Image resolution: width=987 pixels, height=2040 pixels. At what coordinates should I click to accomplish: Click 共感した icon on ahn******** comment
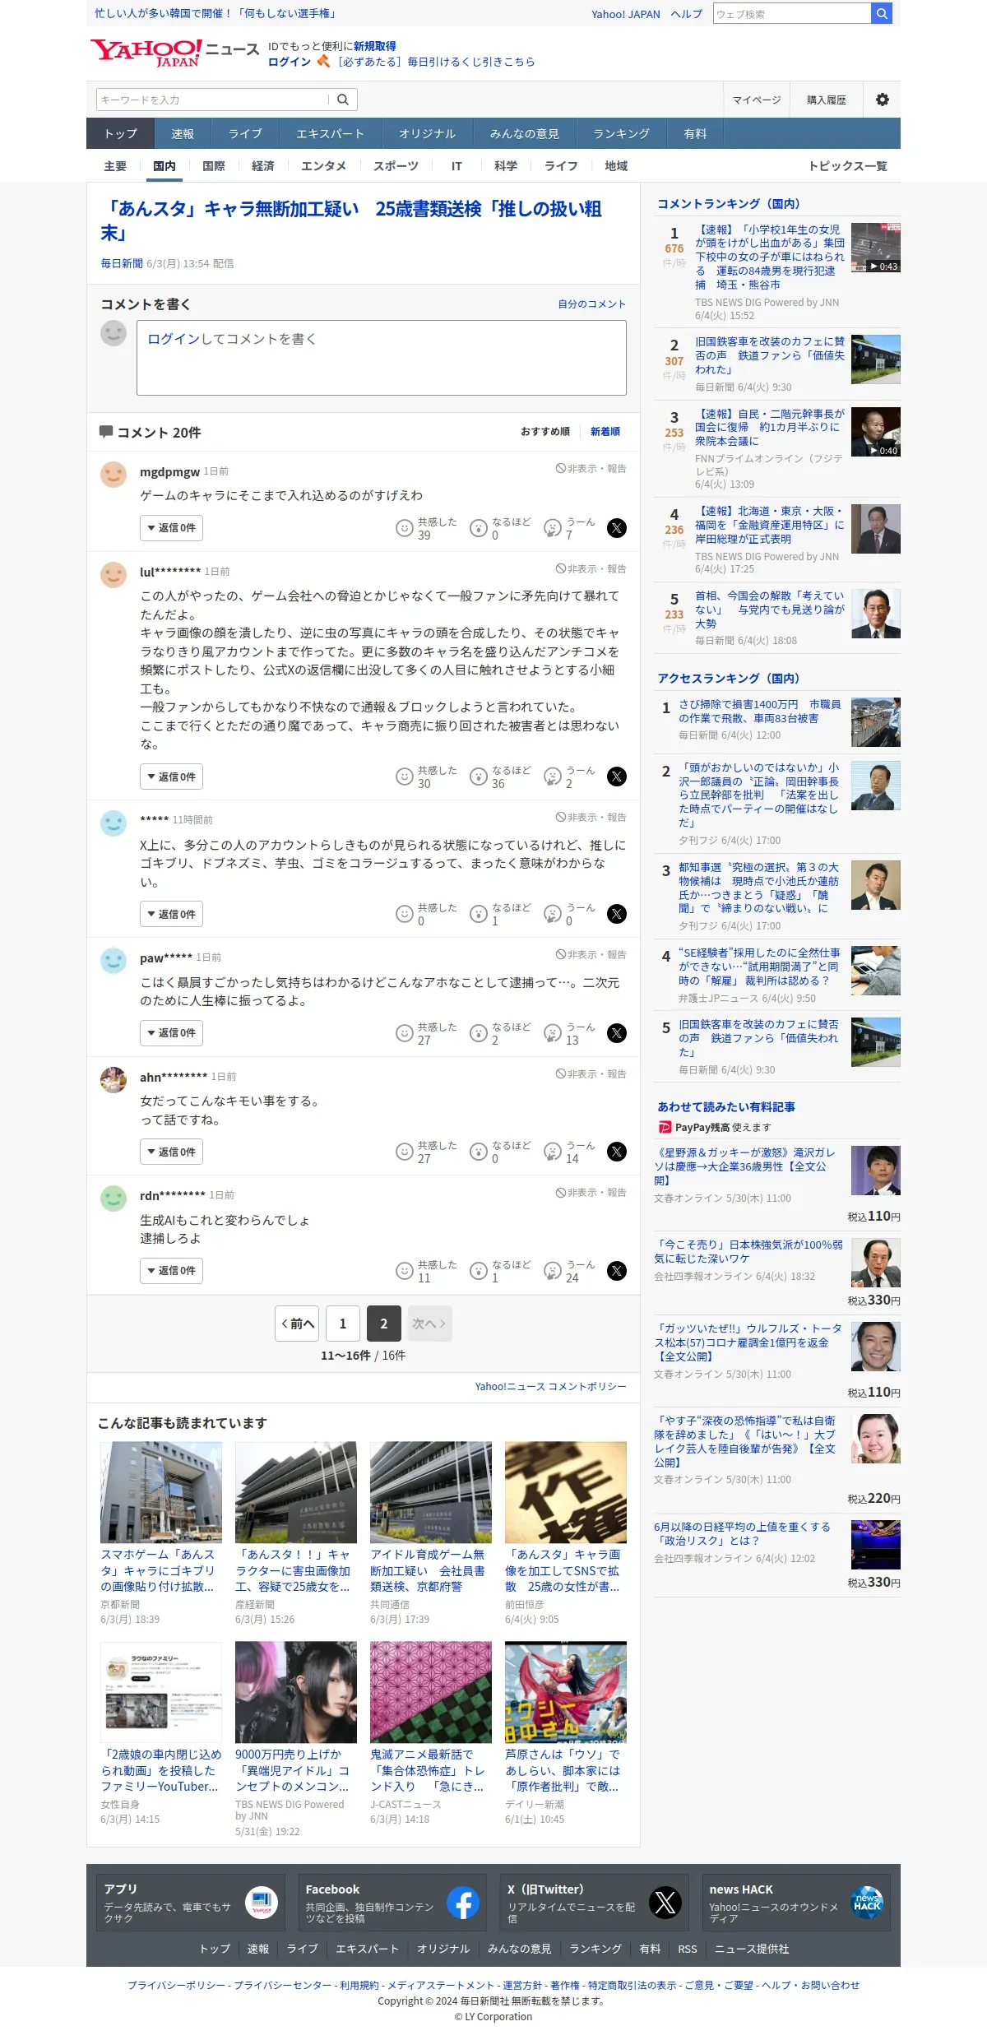click(x=404, y=1152)
